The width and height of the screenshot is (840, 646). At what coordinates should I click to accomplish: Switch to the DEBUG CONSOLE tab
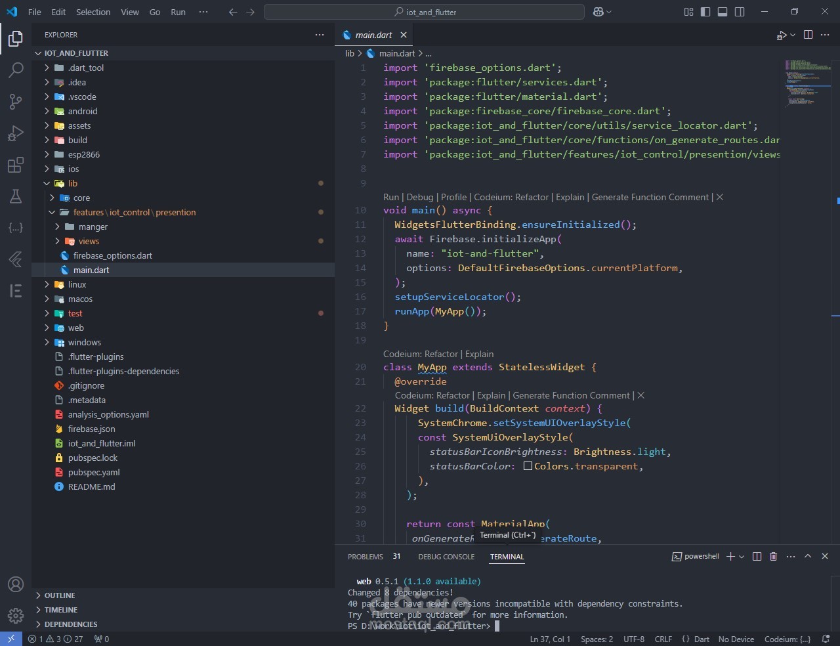[x=446, y=557]
